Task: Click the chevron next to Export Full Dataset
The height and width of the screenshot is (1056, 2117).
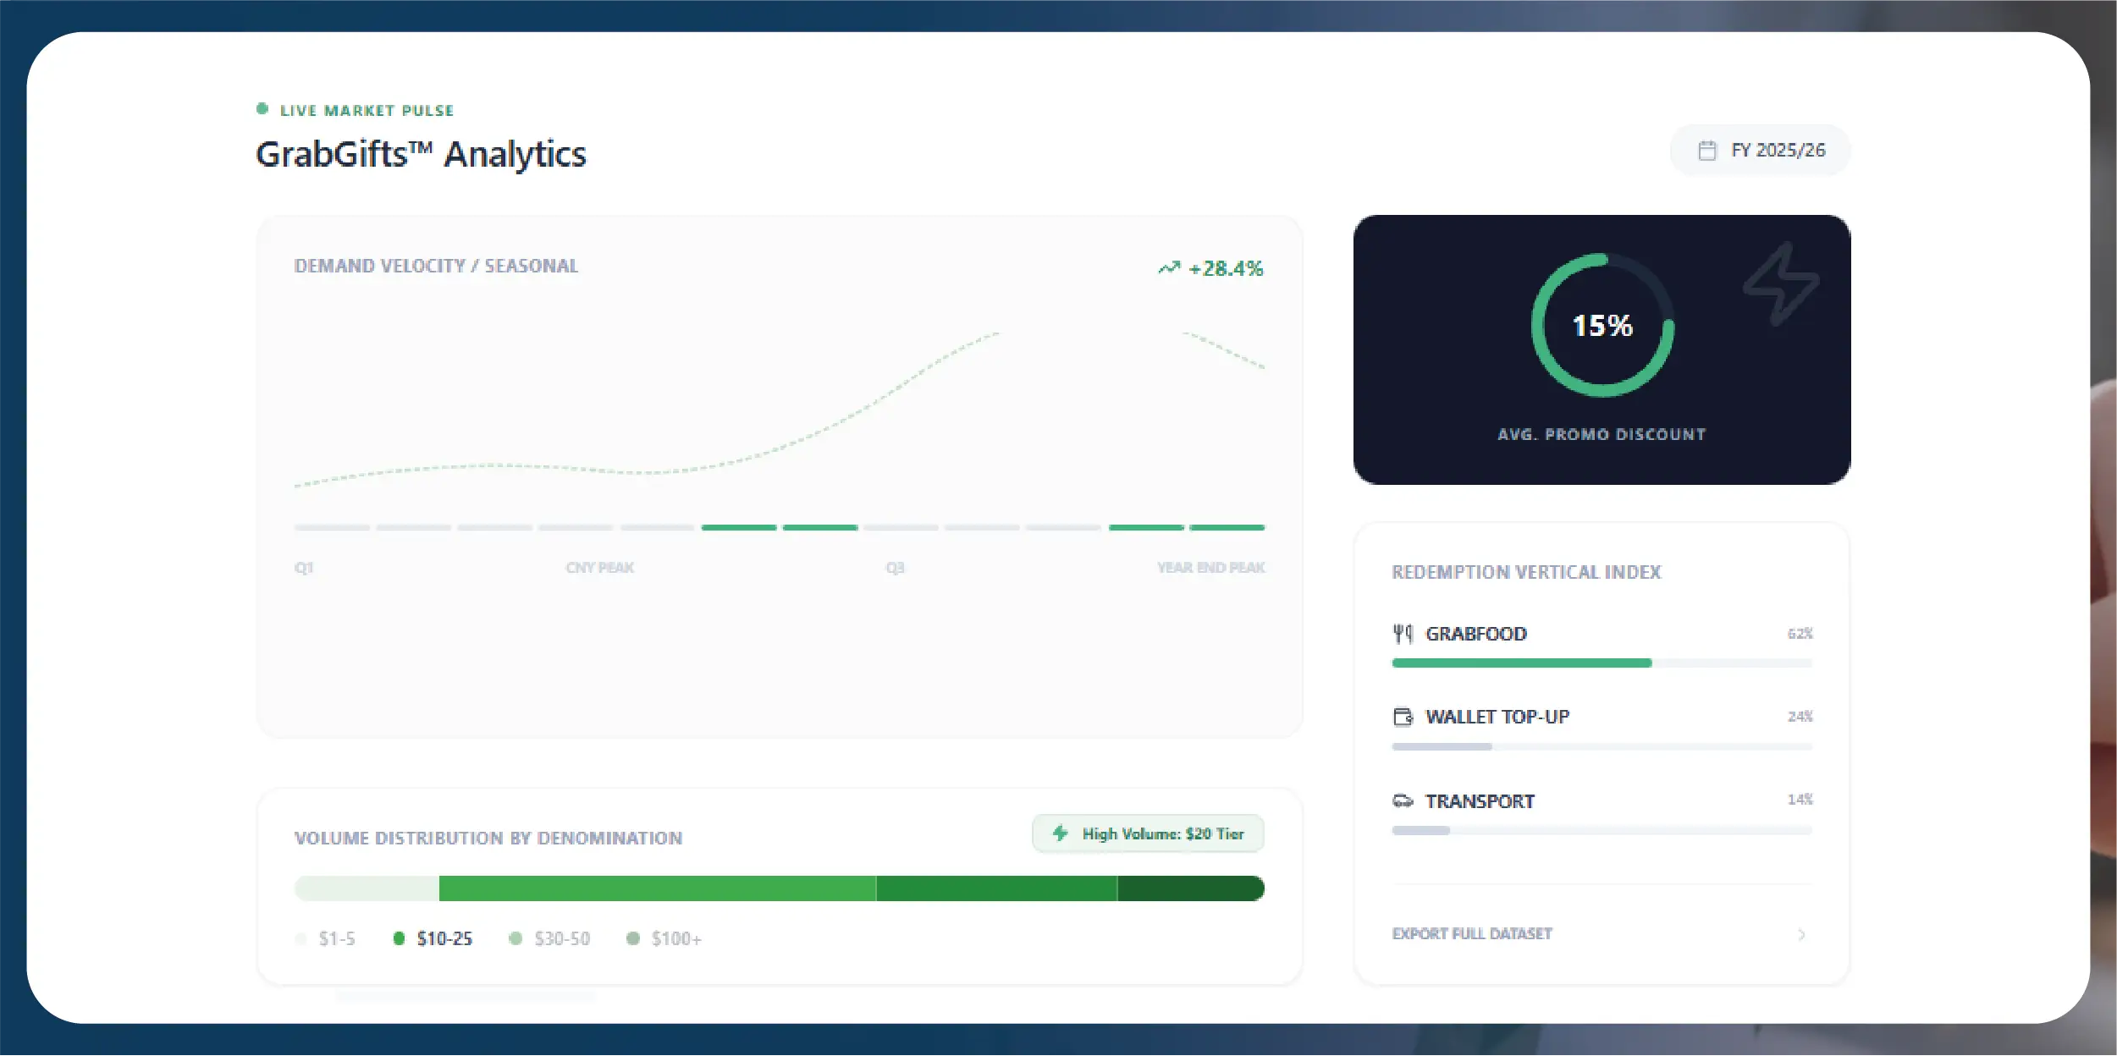Action: (1801, 934)
